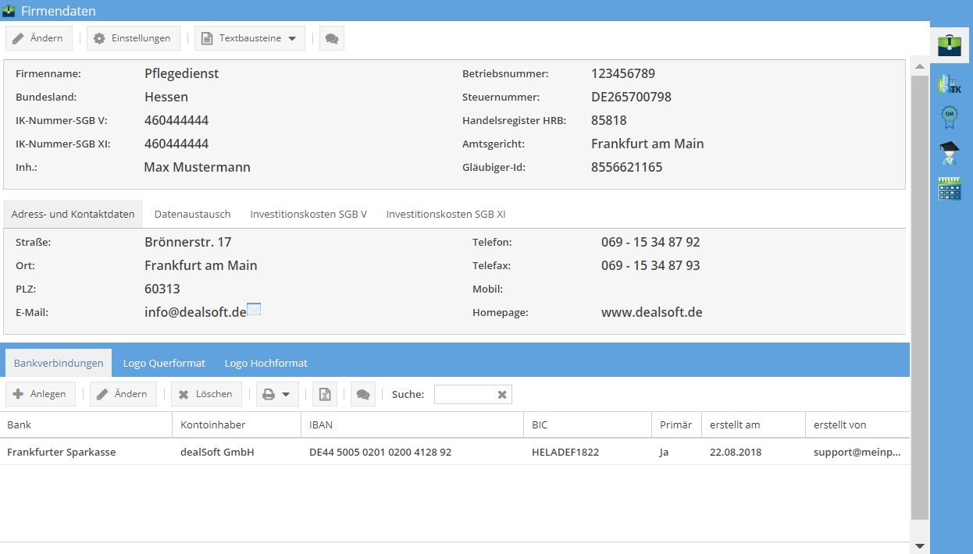Open the print options dropdown
The height and width of the screenshot is (554, 973).
[x=277, y=395]
